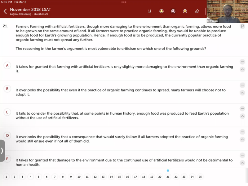Go back using the header arrow

5,11
